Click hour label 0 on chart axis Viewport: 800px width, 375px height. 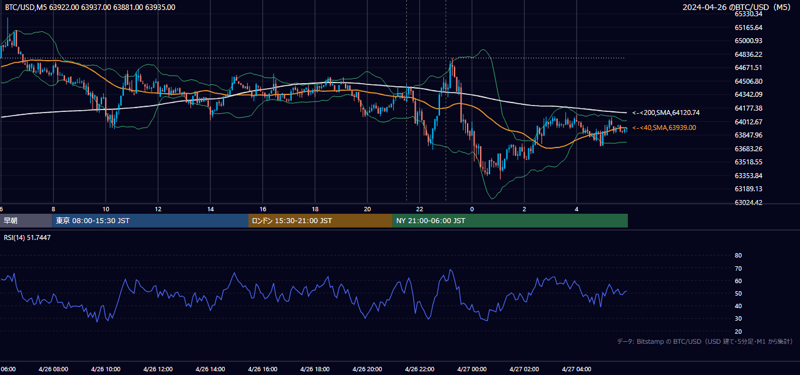coord(472,209)
